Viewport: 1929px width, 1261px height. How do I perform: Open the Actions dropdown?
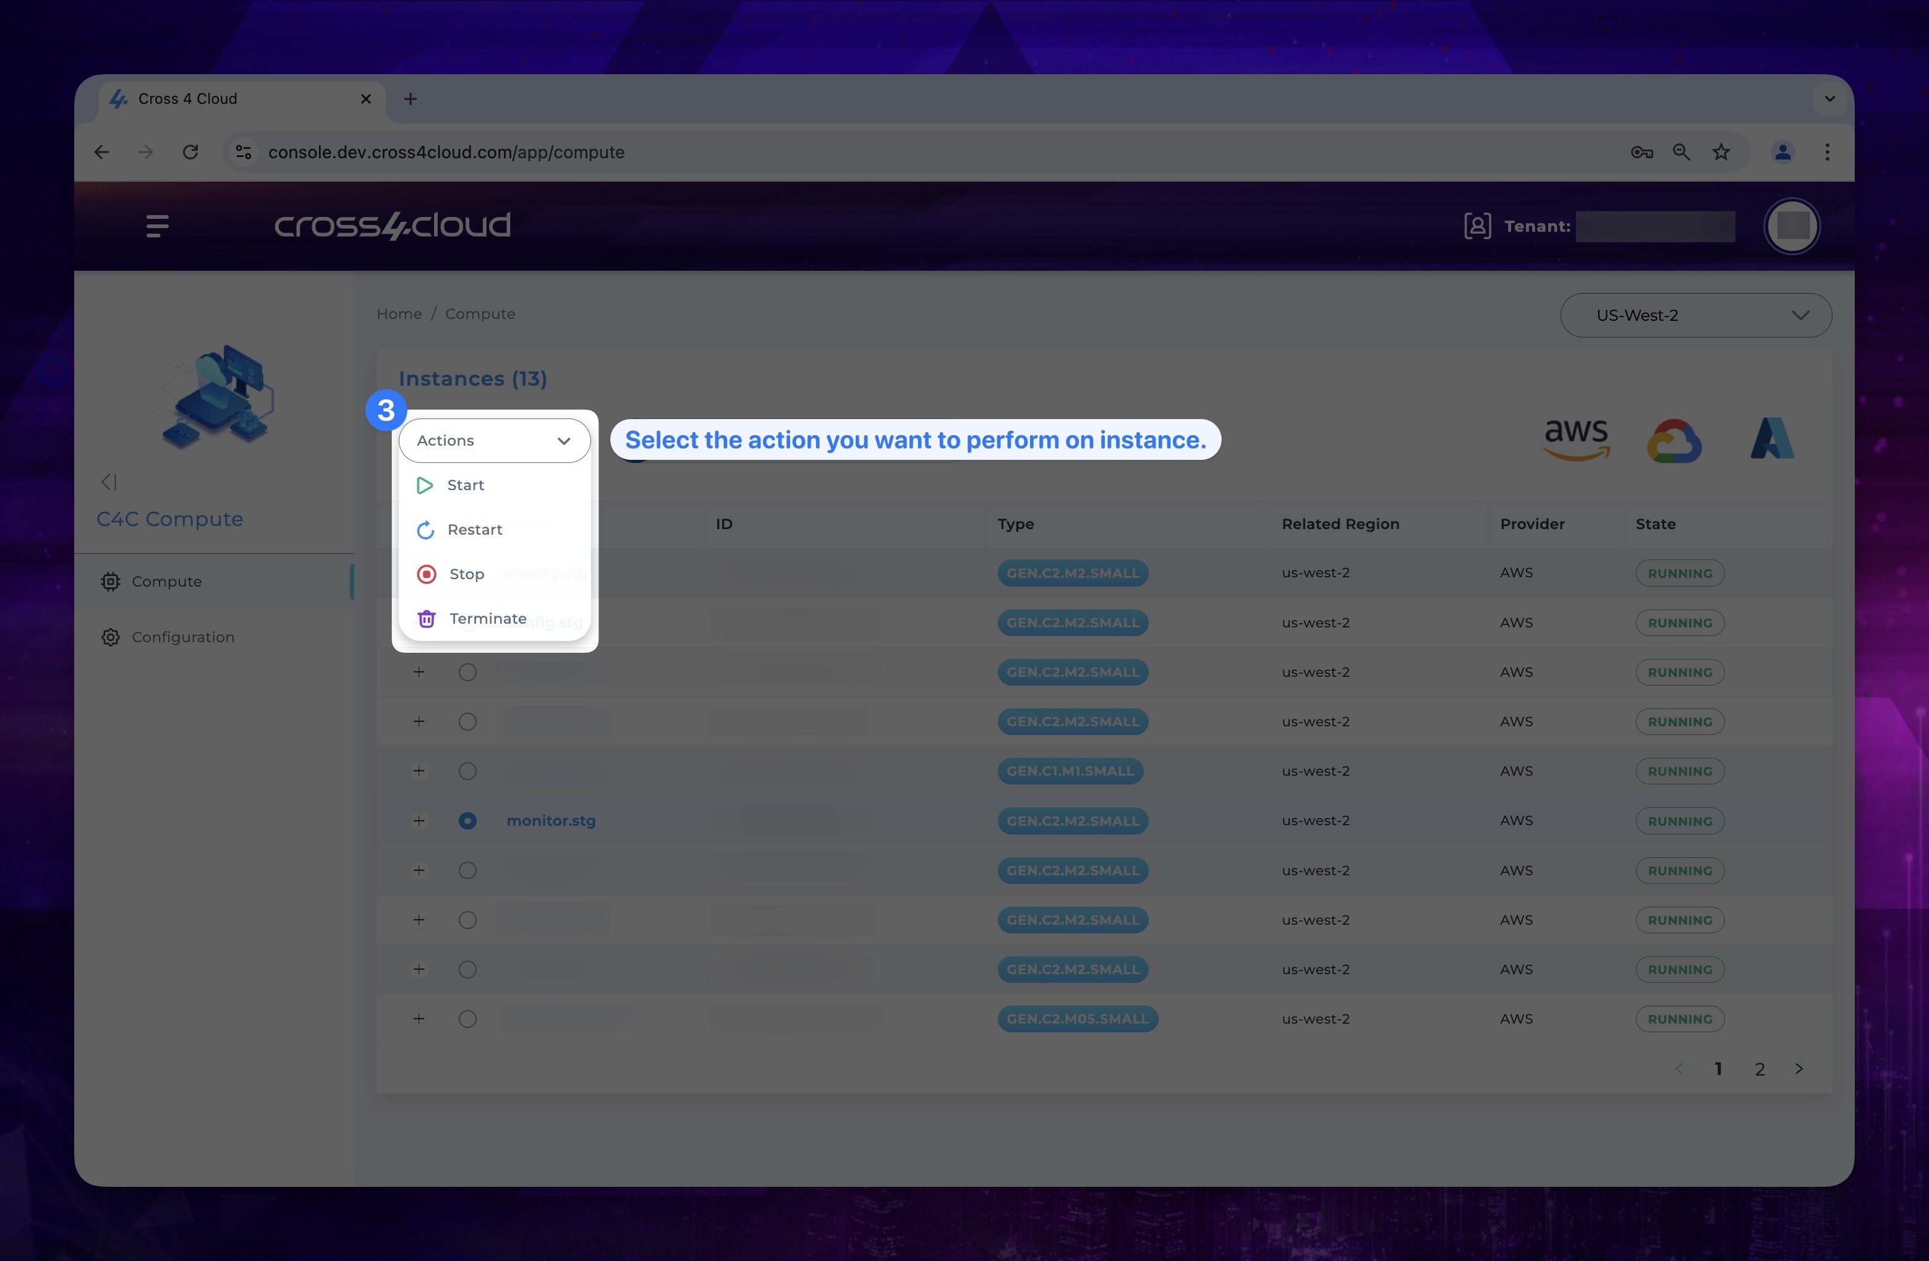pos(495,441)
